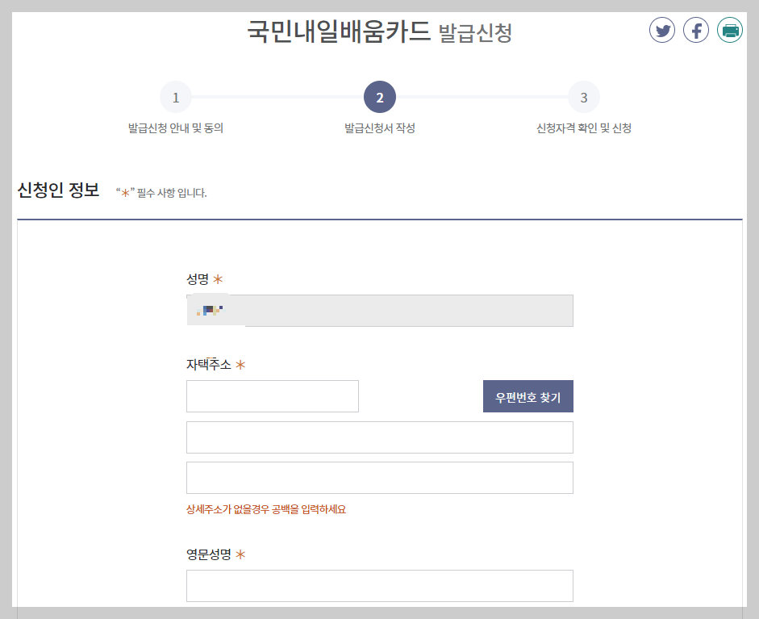Viewport: 759px width, 619px height.
Task: Click the asterisk next to 자택주소
Action: 240,364
